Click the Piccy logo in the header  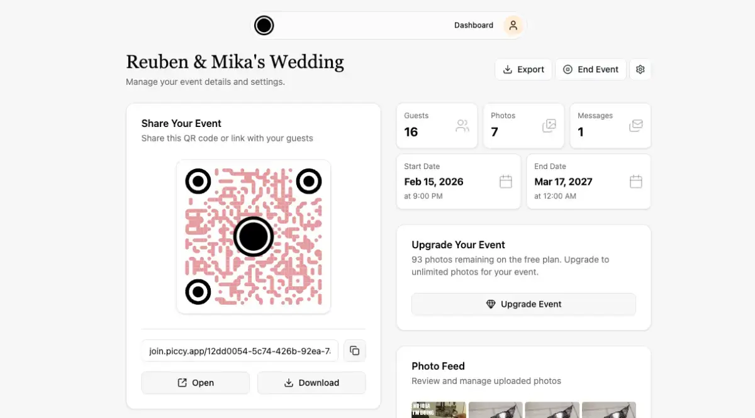pos(264,25)
